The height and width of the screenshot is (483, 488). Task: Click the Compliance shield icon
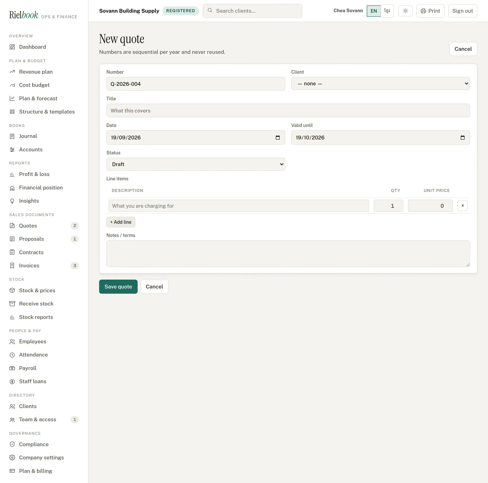(x=12, y=444)
